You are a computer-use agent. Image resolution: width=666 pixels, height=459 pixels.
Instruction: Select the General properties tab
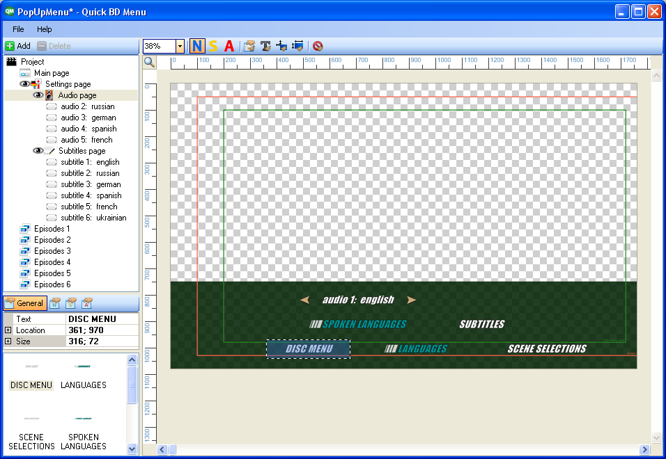[x=24, y=303]
